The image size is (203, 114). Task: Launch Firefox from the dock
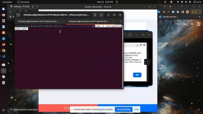pos(3,45)
